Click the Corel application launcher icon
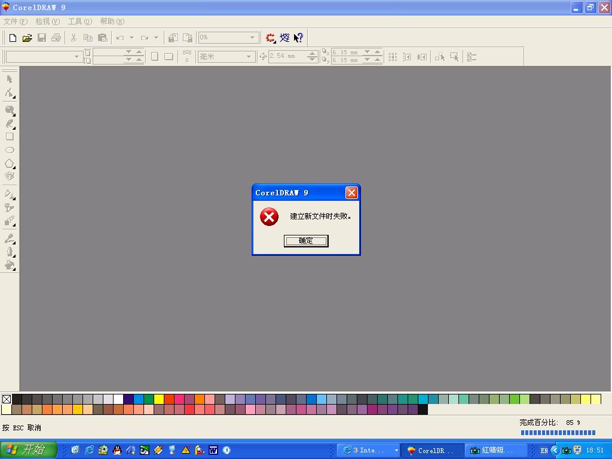The height and width of the screenshot is (459, 612). [x=270, y=38]
